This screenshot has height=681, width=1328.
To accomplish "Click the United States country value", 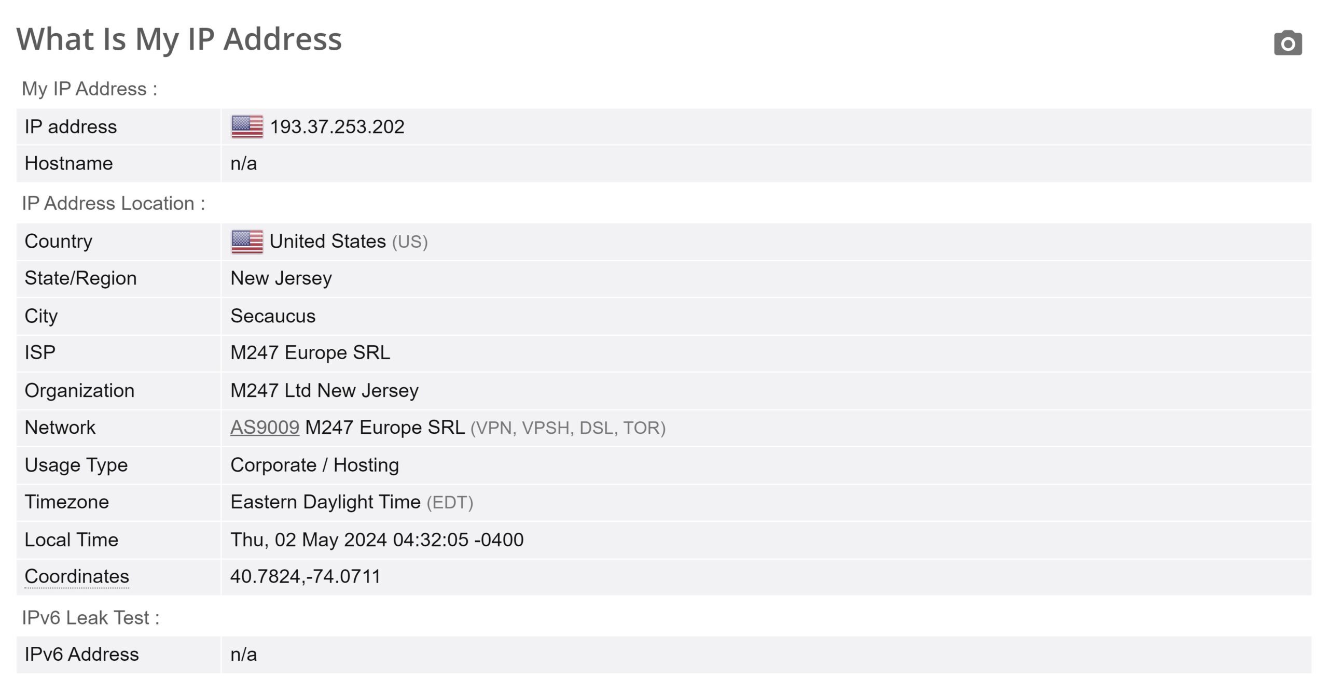I will pos(328,242).
